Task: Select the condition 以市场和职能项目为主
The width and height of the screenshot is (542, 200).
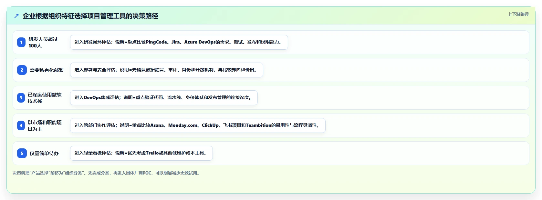Action: (x=45, y=125)
